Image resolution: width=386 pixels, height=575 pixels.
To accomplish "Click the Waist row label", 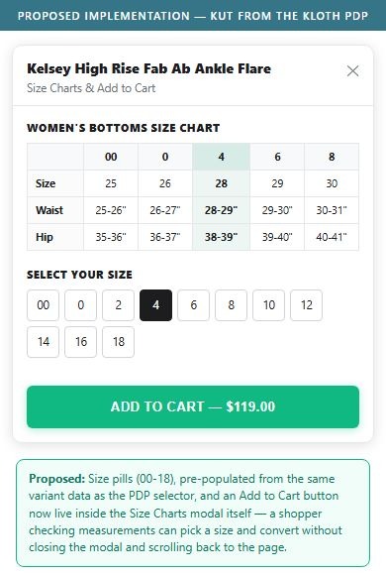I will (49, 210).
